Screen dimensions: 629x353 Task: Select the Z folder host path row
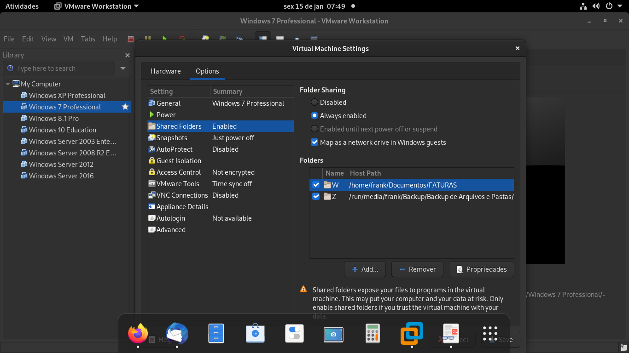(x=412, y=196)
